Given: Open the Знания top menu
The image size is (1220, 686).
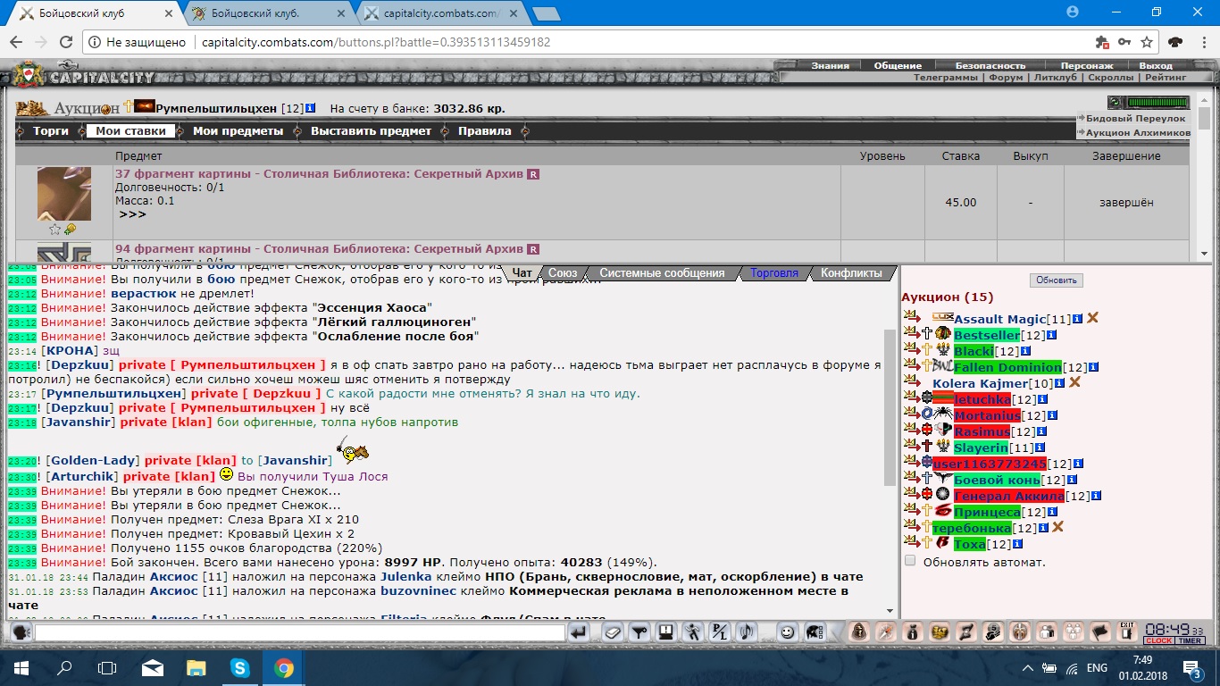Looking at the screenshot, I should point(830,66).
